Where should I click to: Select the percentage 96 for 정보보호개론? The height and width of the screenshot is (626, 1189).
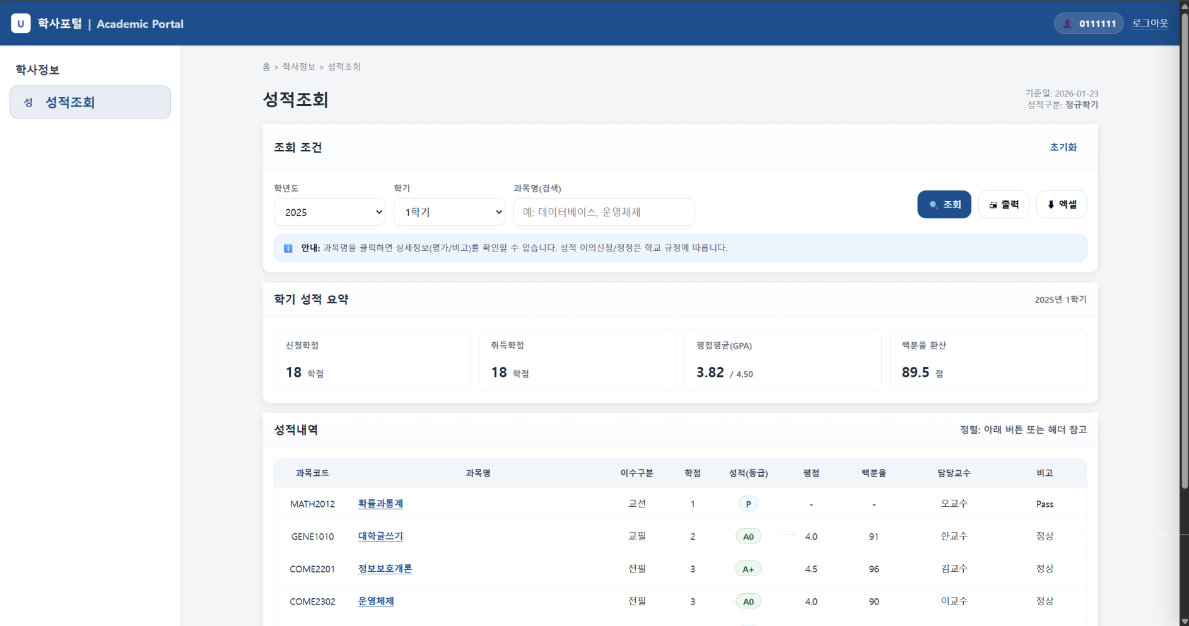[874, 569]
